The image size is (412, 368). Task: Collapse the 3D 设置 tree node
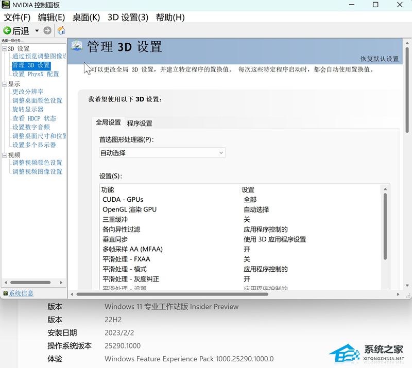pos(4,48)
